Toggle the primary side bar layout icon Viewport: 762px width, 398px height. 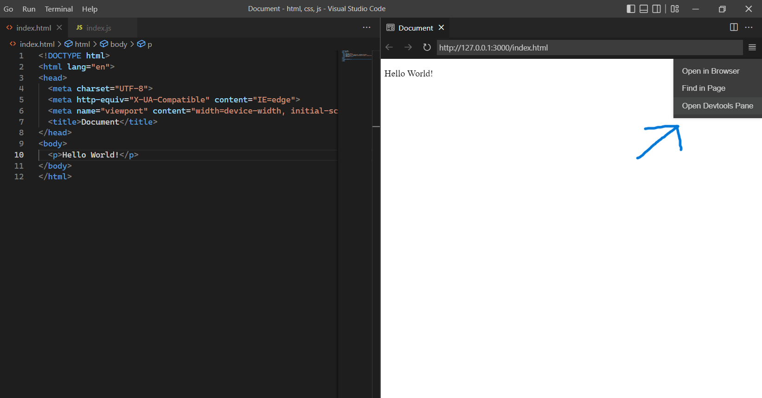[631, 9]
